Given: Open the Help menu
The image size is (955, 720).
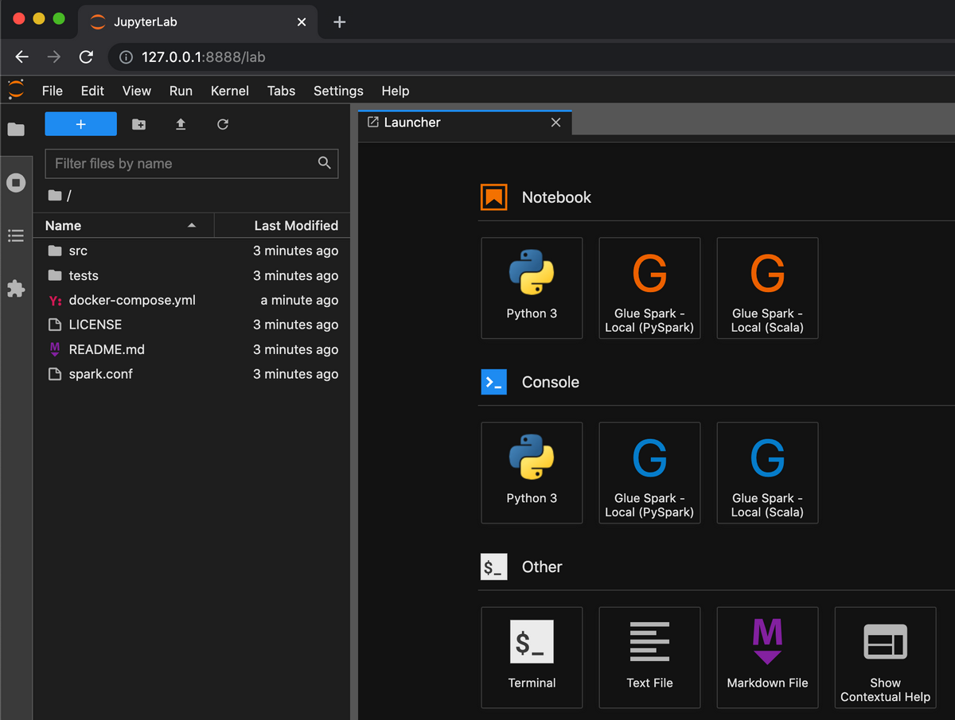Looking at the screenshot, I should 395,91.
